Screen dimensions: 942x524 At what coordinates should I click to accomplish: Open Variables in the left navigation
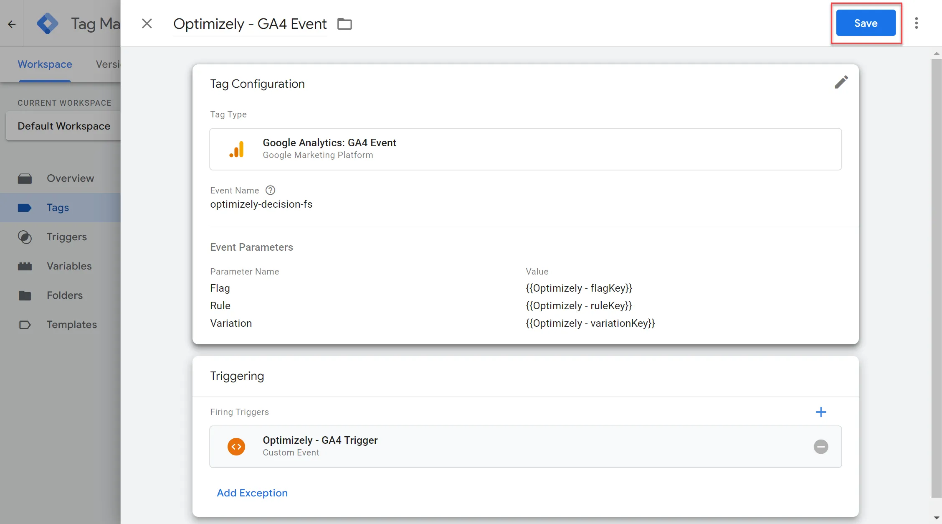click(60, 266)
